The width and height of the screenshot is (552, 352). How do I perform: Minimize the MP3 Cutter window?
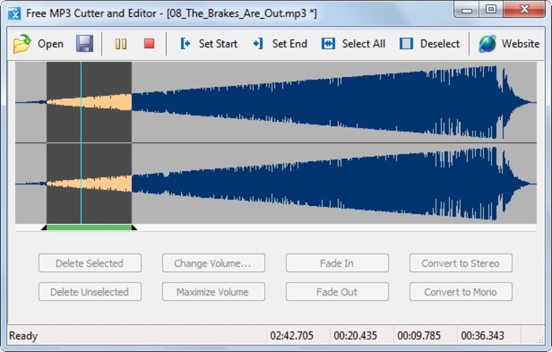pos(467,10)
